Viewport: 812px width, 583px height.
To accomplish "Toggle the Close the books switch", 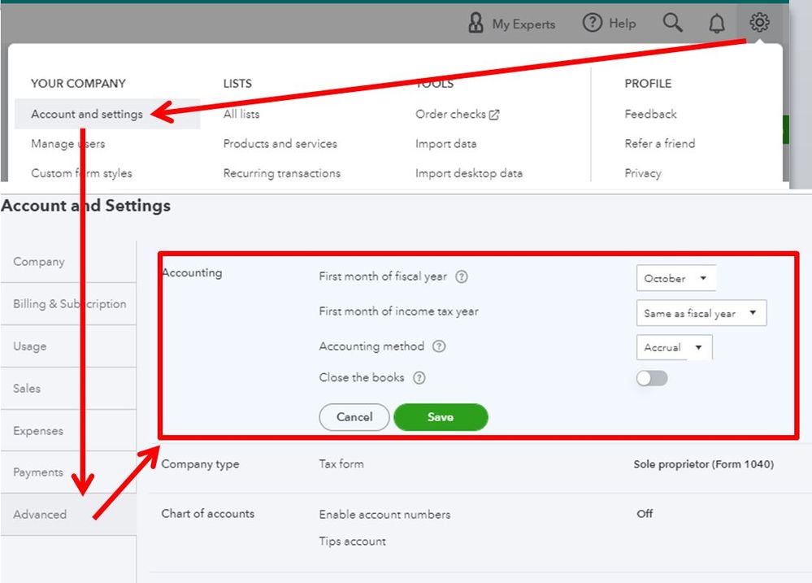I will tap(652, 378).
